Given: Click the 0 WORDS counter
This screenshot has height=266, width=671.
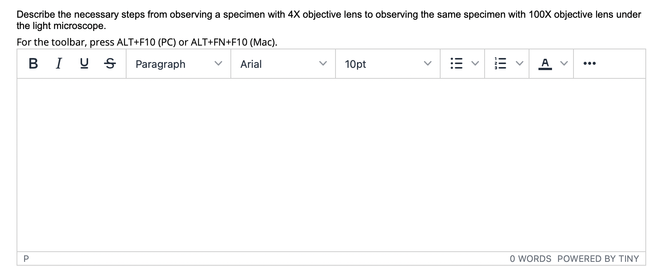Looking at the screenshot, I should point(530,259).
